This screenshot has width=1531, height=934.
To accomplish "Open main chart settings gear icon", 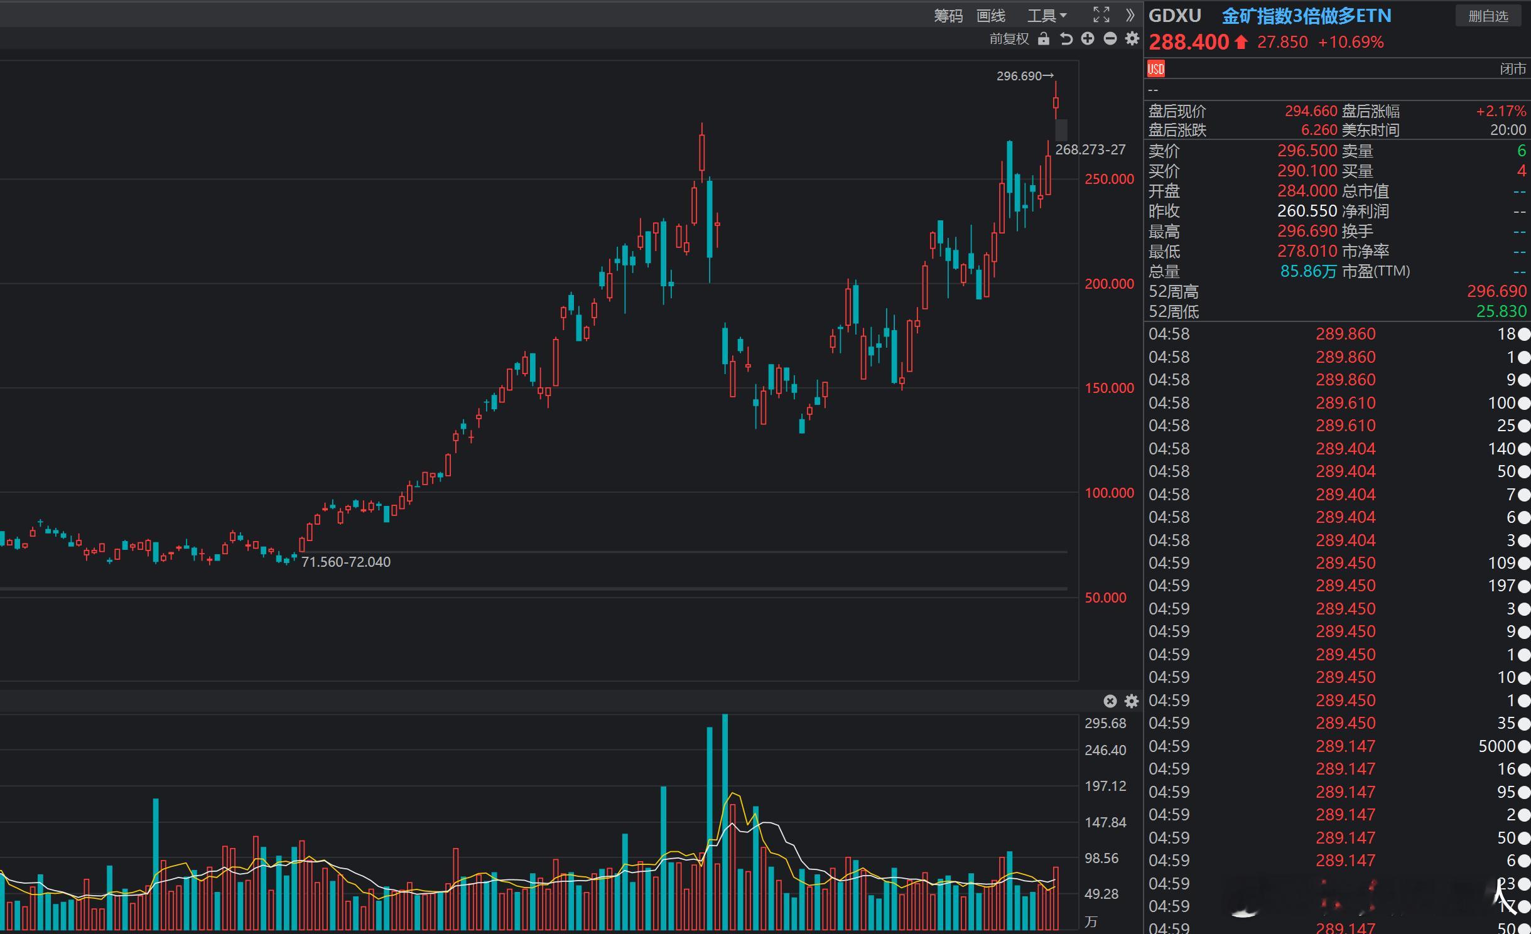I will coord(1132,39).
